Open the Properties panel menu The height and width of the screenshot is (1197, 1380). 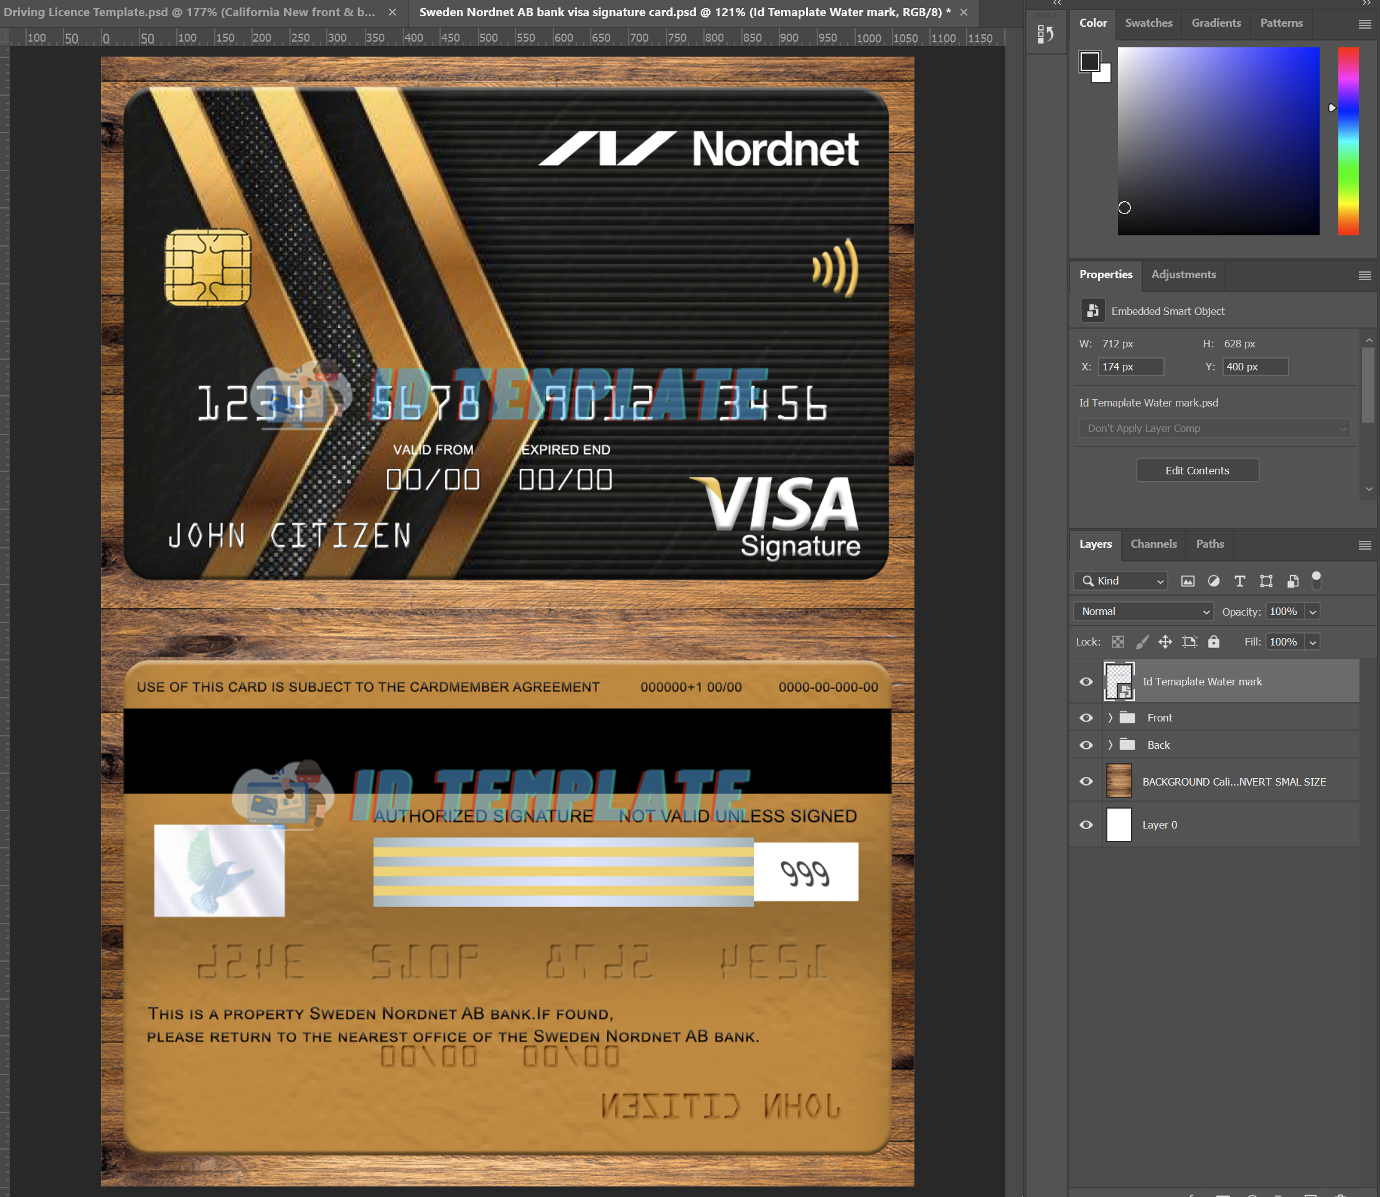pyautogui.click(x=1364, y=276)
